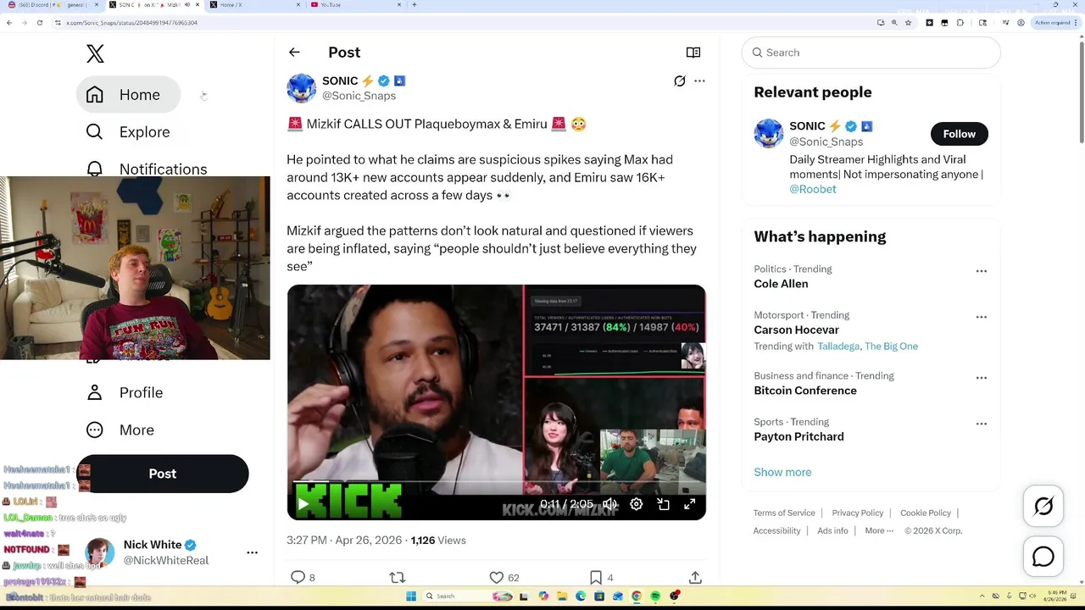This screenshot has height=610, width=1085.
Task: Open Payton Pritchard trending topic
Action: pos(798,437)
